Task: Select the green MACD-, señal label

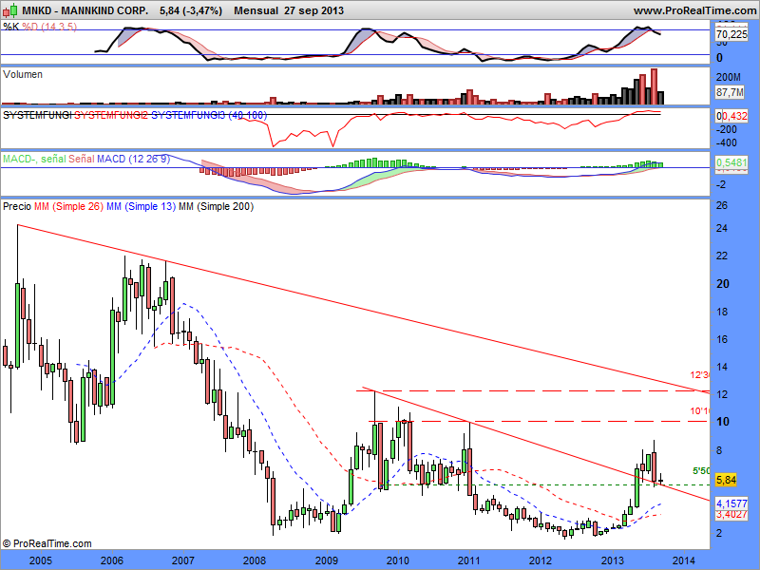Action: 34,159
